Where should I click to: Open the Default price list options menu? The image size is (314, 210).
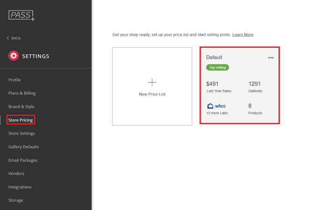pyautogui.click(x=271, y=58)
